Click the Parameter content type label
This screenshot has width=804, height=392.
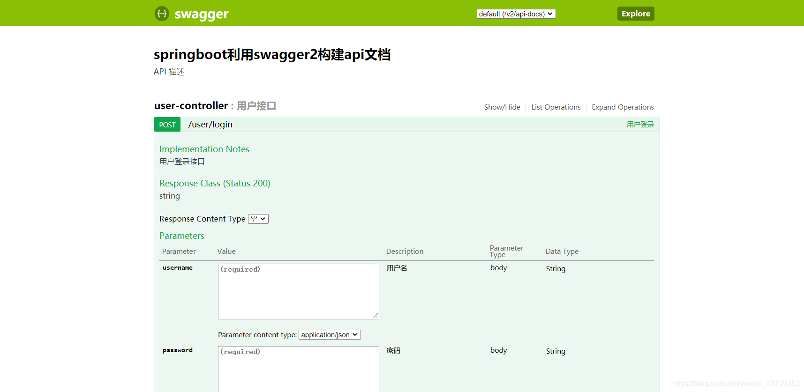click(257, 335)
